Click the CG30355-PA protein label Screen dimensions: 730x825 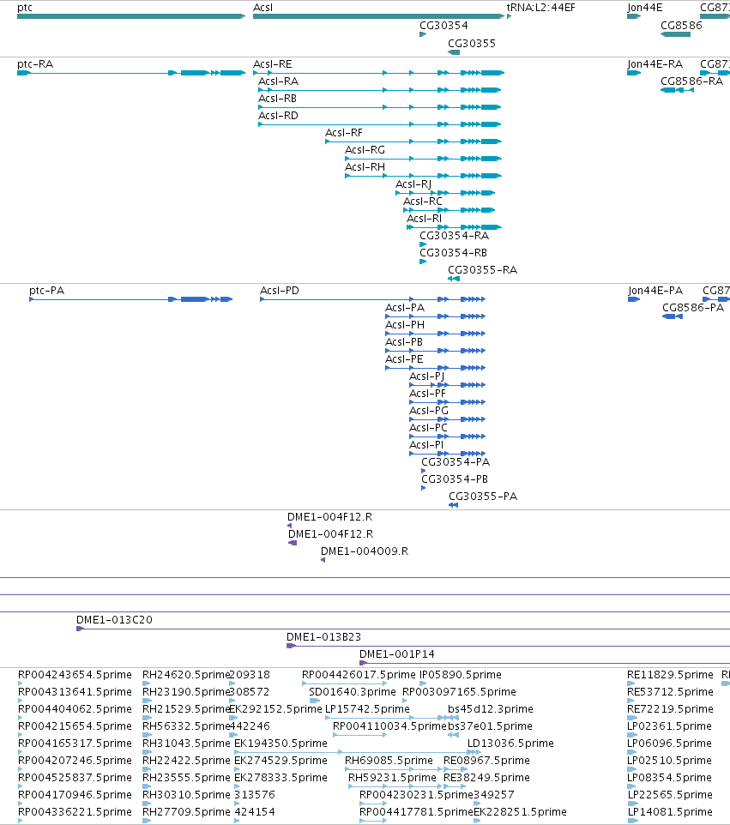click(483, 497)
